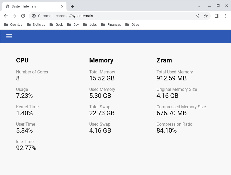
Task: Click the Compression Ratio value
Action: [166, 131]
